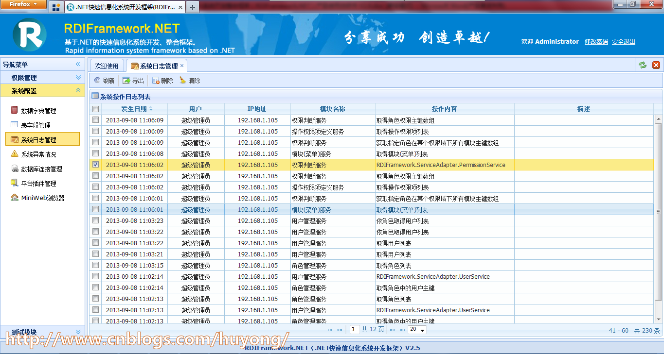Screen dimensions: 664x354
Task: Select the Firefox tab .NET快速信息化系统开发框架
Action: coord(125,7)
